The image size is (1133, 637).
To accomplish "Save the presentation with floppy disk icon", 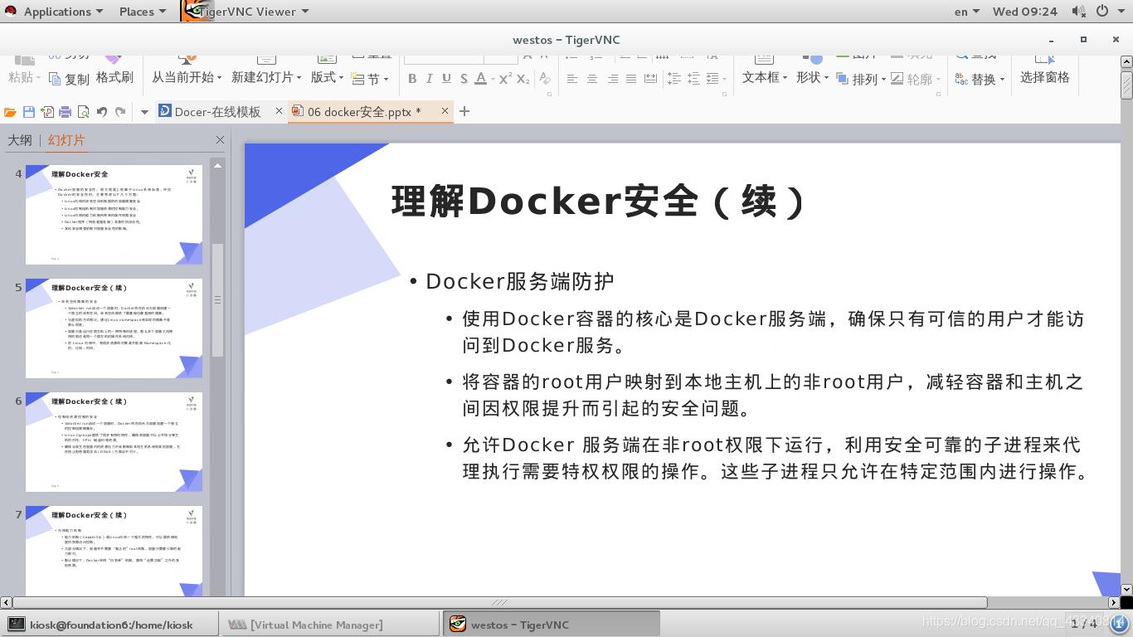I will pyautogui.click(x=29, y=112).
